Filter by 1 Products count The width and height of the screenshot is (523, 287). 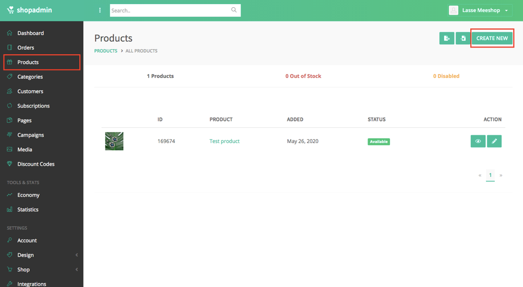point(160,76)
